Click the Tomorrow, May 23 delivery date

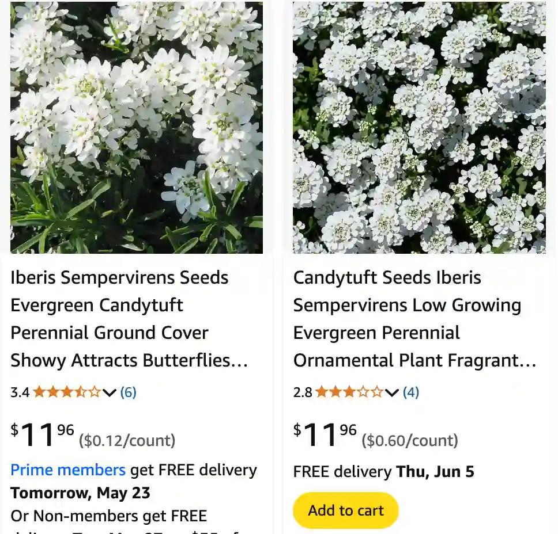coord(80,493)
